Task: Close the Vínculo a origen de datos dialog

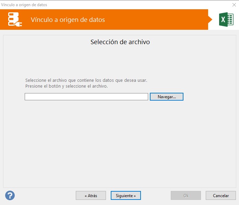Action: click(x=234, y=5)
